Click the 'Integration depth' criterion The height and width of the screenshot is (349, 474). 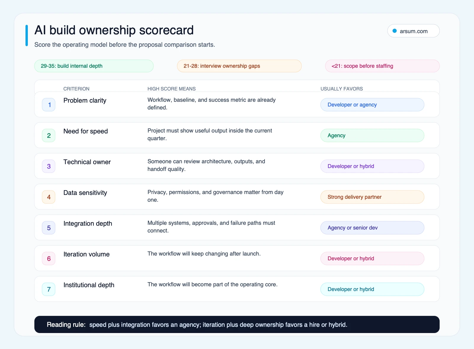coord(88,224)
